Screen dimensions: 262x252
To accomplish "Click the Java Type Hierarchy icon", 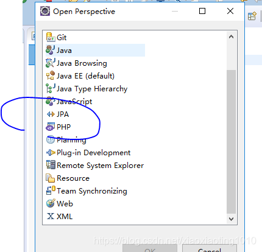I will [51, 88].
